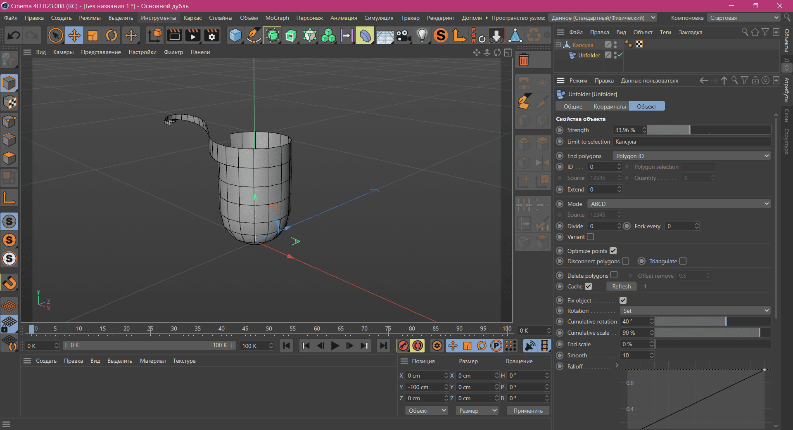The image size is (793, 430).
Task: Adjust the Cumulative rotation slider
Action: (713, 321)
